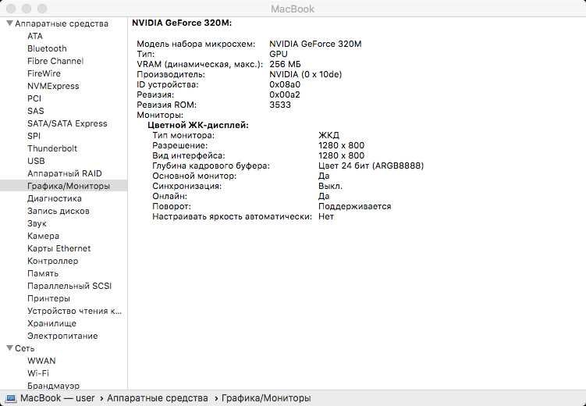Select WWAN under Сеть
The height and width of the screenshot is (406, 586).
[x=41, y=361]
